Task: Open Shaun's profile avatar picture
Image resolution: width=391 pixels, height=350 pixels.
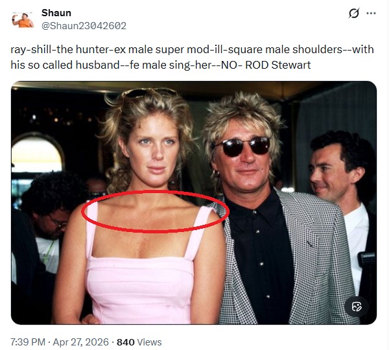Action: point(23,19)
